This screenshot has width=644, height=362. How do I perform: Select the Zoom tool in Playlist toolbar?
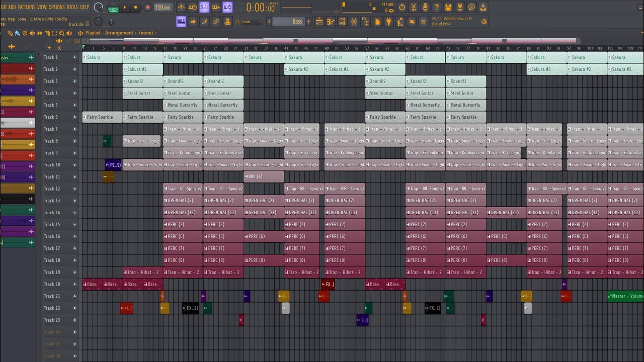coord(62,33)
